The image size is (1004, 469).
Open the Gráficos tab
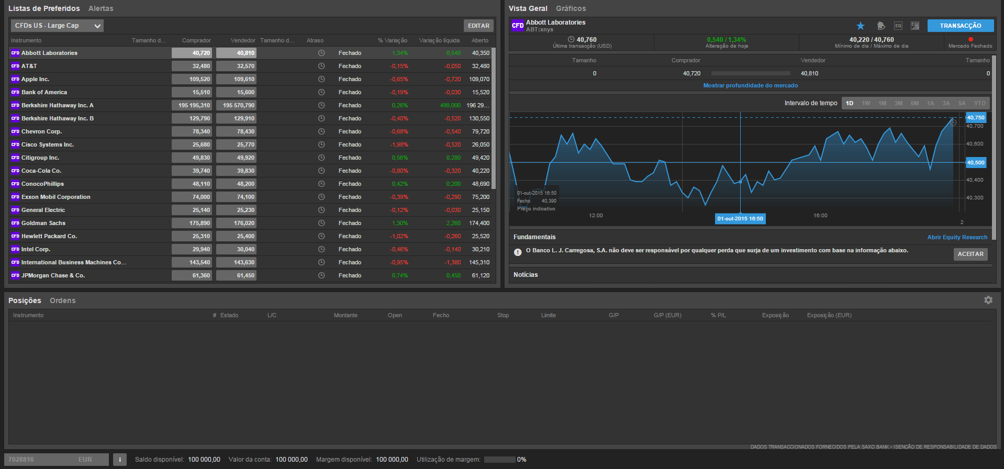(571, 8)
